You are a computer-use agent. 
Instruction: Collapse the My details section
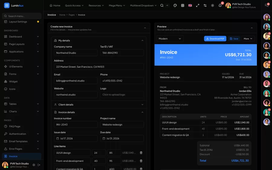click(x=142, y=40)
